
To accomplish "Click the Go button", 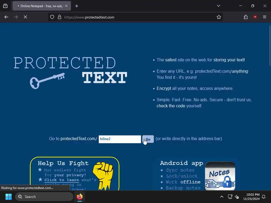I will click(148, 139).
